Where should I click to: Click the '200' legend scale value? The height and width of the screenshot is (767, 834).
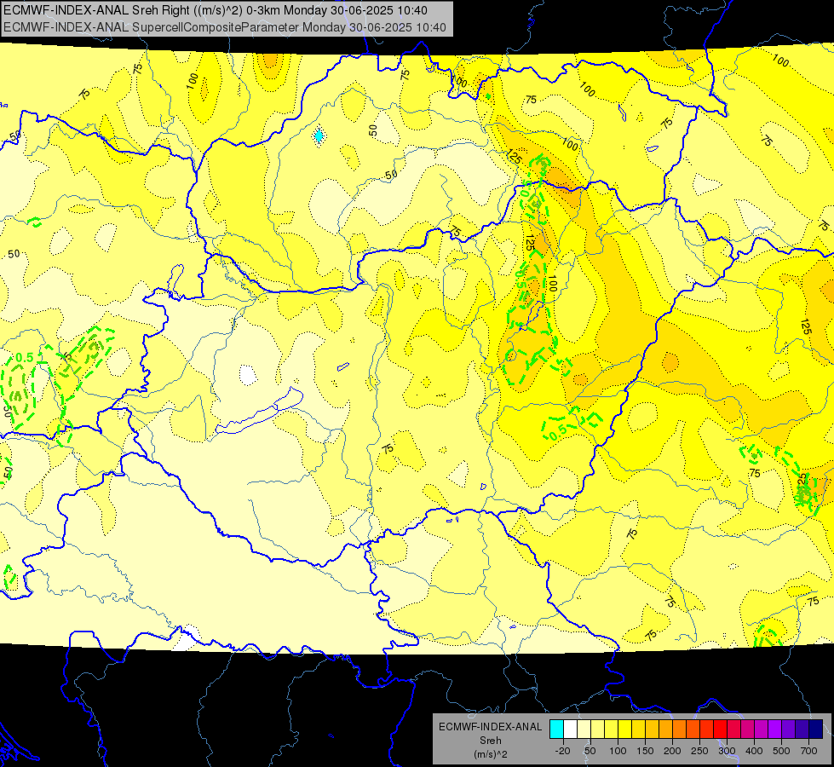pos(672,751)
